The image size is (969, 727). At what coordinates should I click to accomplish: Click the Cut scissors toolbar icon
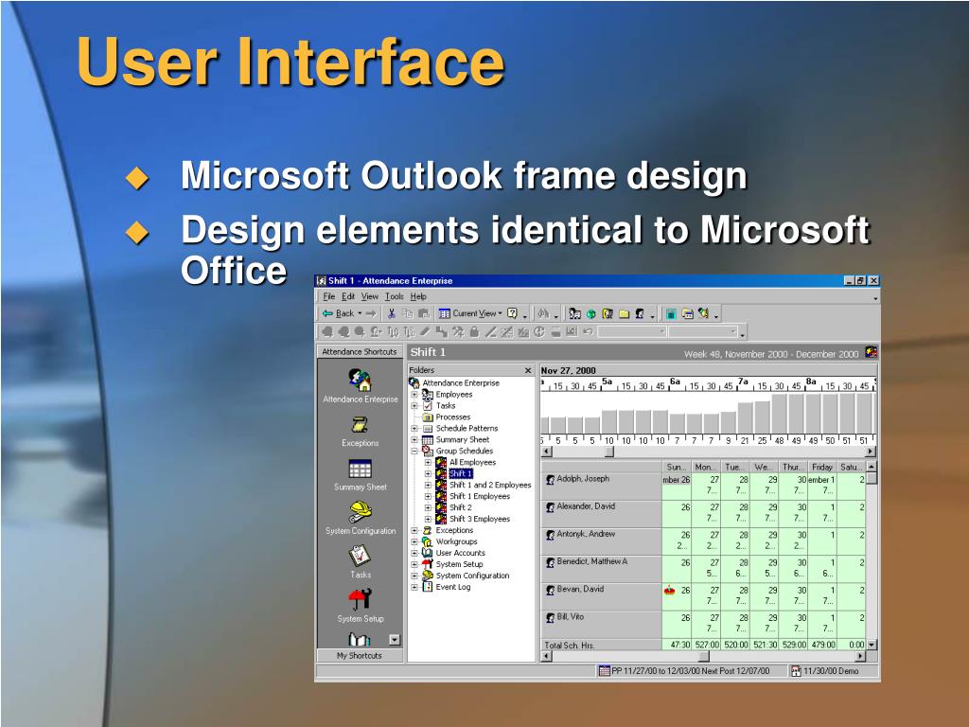coord(391,313)
